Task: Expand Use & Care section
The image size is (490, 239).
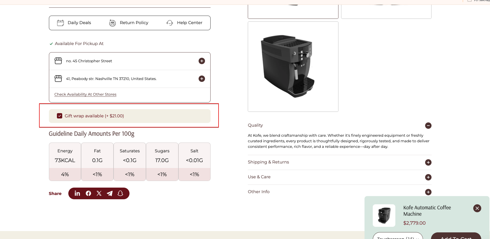Action: tap(428, 177)
